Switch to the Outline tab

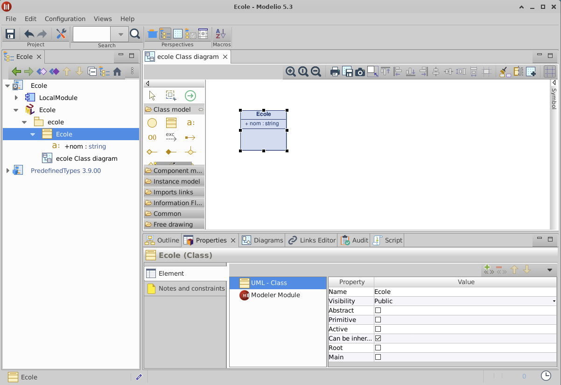click(162, 240)
